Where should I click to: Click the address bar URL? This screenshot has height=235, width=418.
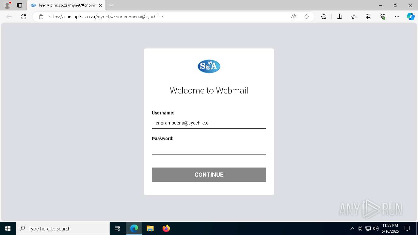click(106, 17)
